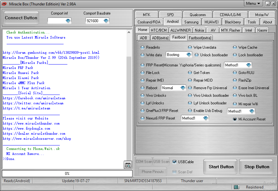
Task: Switch to the Xiaomi sub-tab
Action: point(262,30)
